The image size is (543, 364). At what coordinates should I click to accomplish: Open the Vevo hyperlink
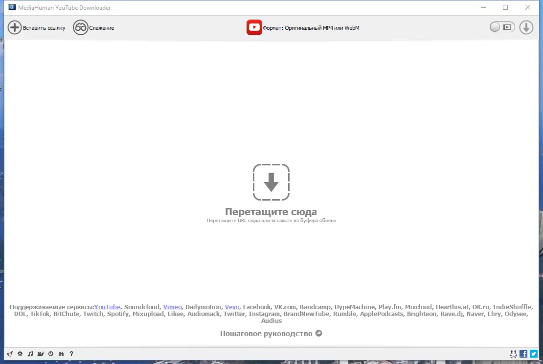[232, 307]
